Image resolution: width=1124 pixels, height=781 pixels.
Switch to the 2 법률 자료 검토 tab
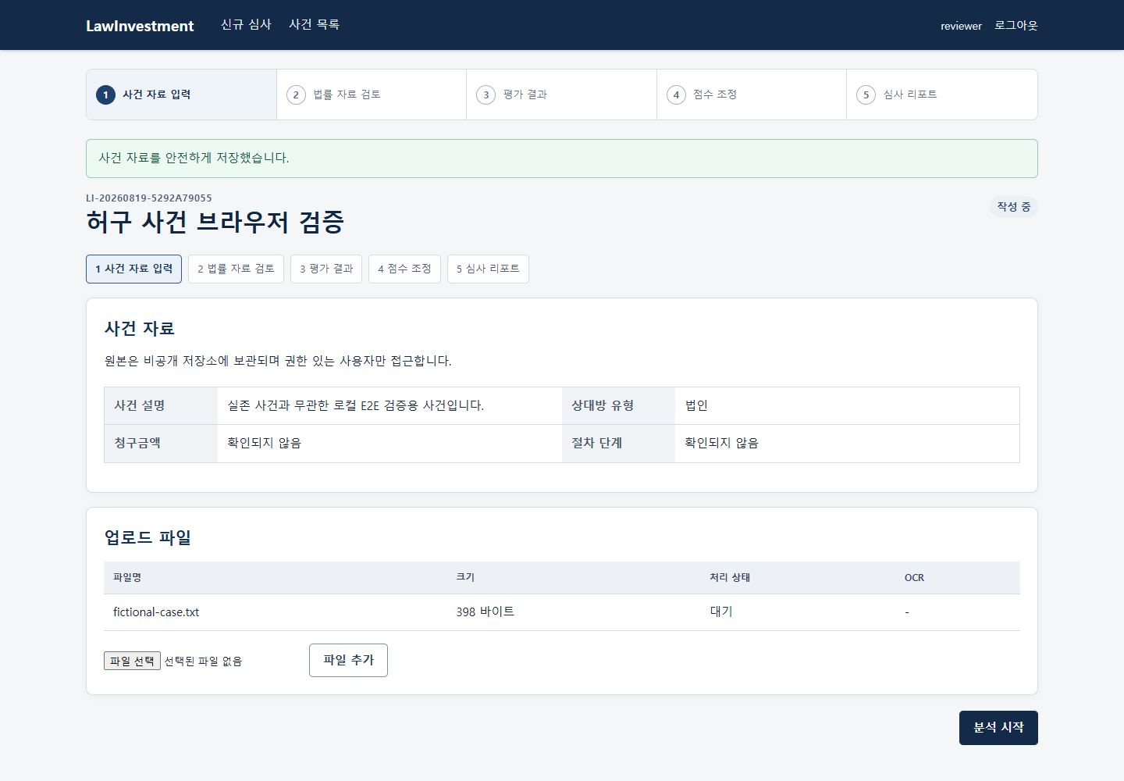[236, 269]
